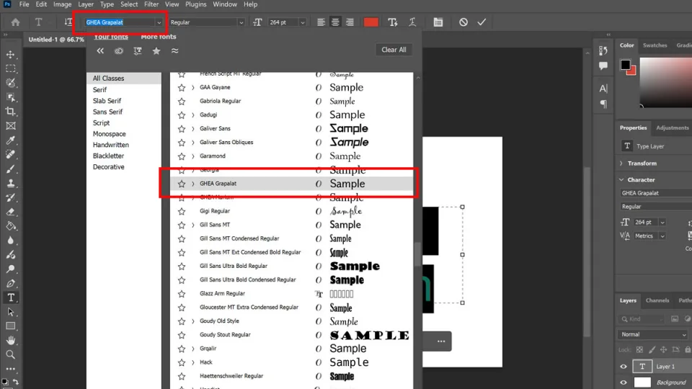Select the Path Selection tool
This screenshot has height=389, width=692.
click(x=11, y=312)
